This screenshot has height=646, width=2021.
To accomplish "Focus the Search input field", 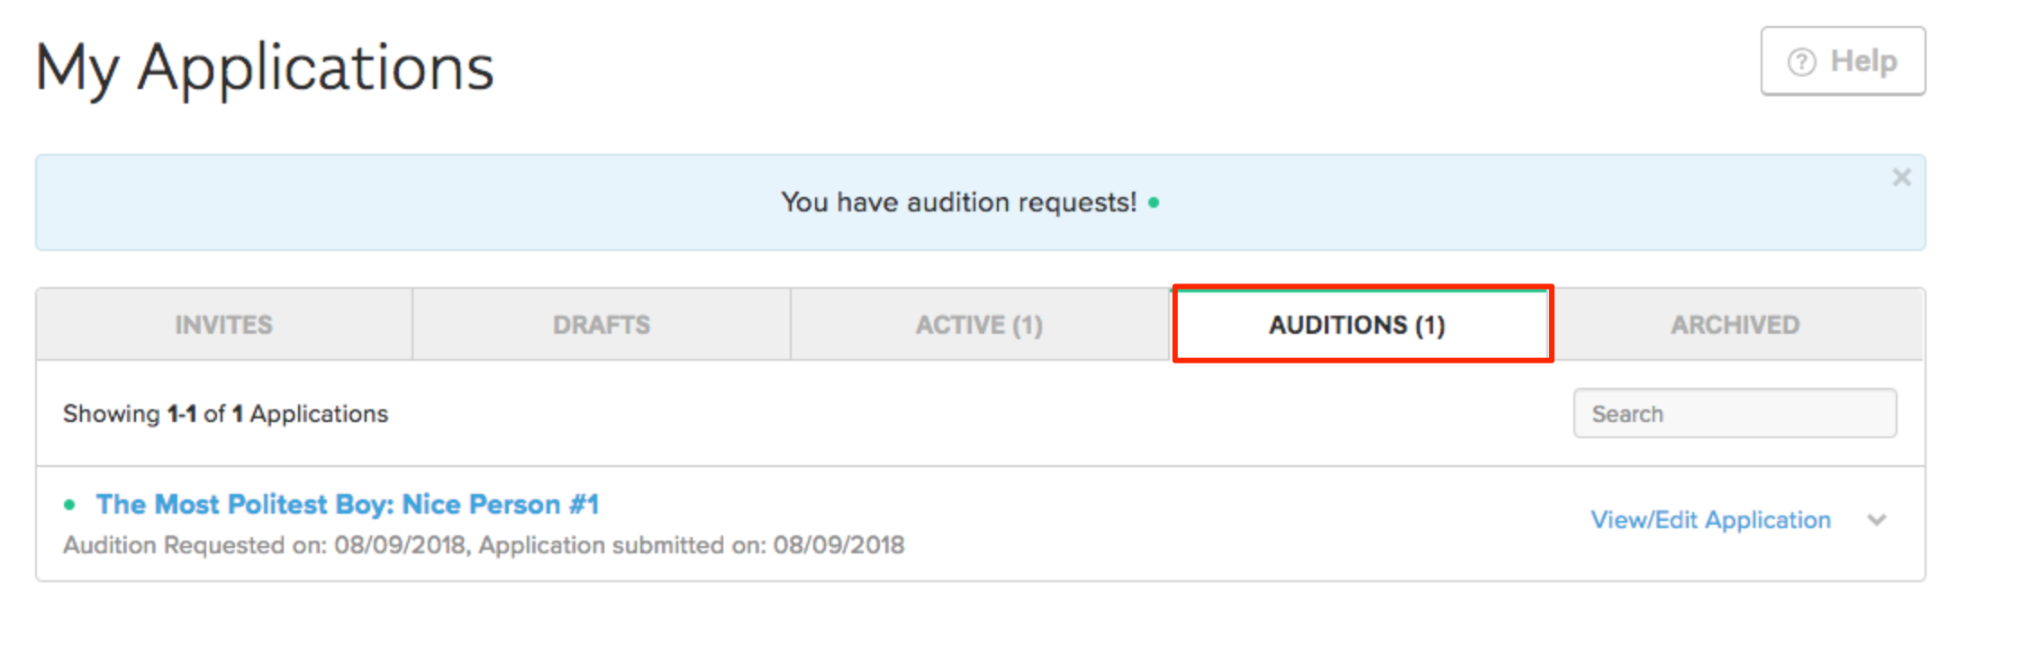I will point(1735,414).
